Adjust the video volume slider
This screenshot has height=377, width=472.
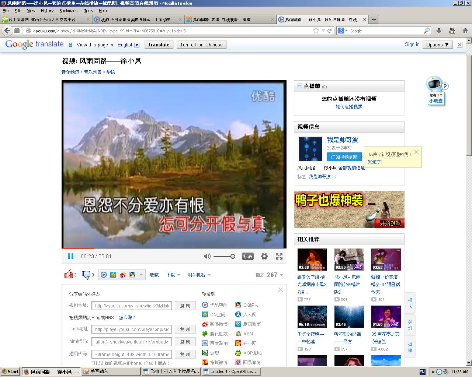224,256
